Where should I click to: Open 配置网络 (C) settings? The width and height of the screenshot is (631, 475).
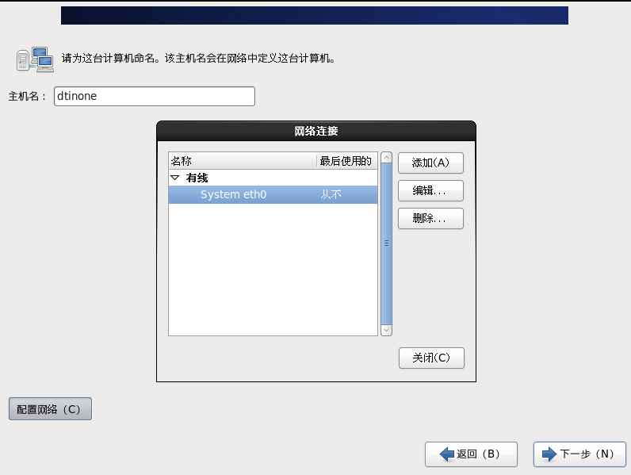[50, 409]
